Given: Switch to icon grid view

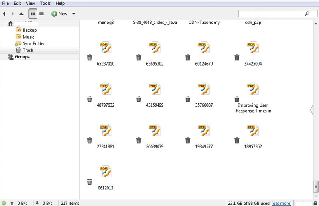Looking at the screenshot, I should click(x=33, y=14).
